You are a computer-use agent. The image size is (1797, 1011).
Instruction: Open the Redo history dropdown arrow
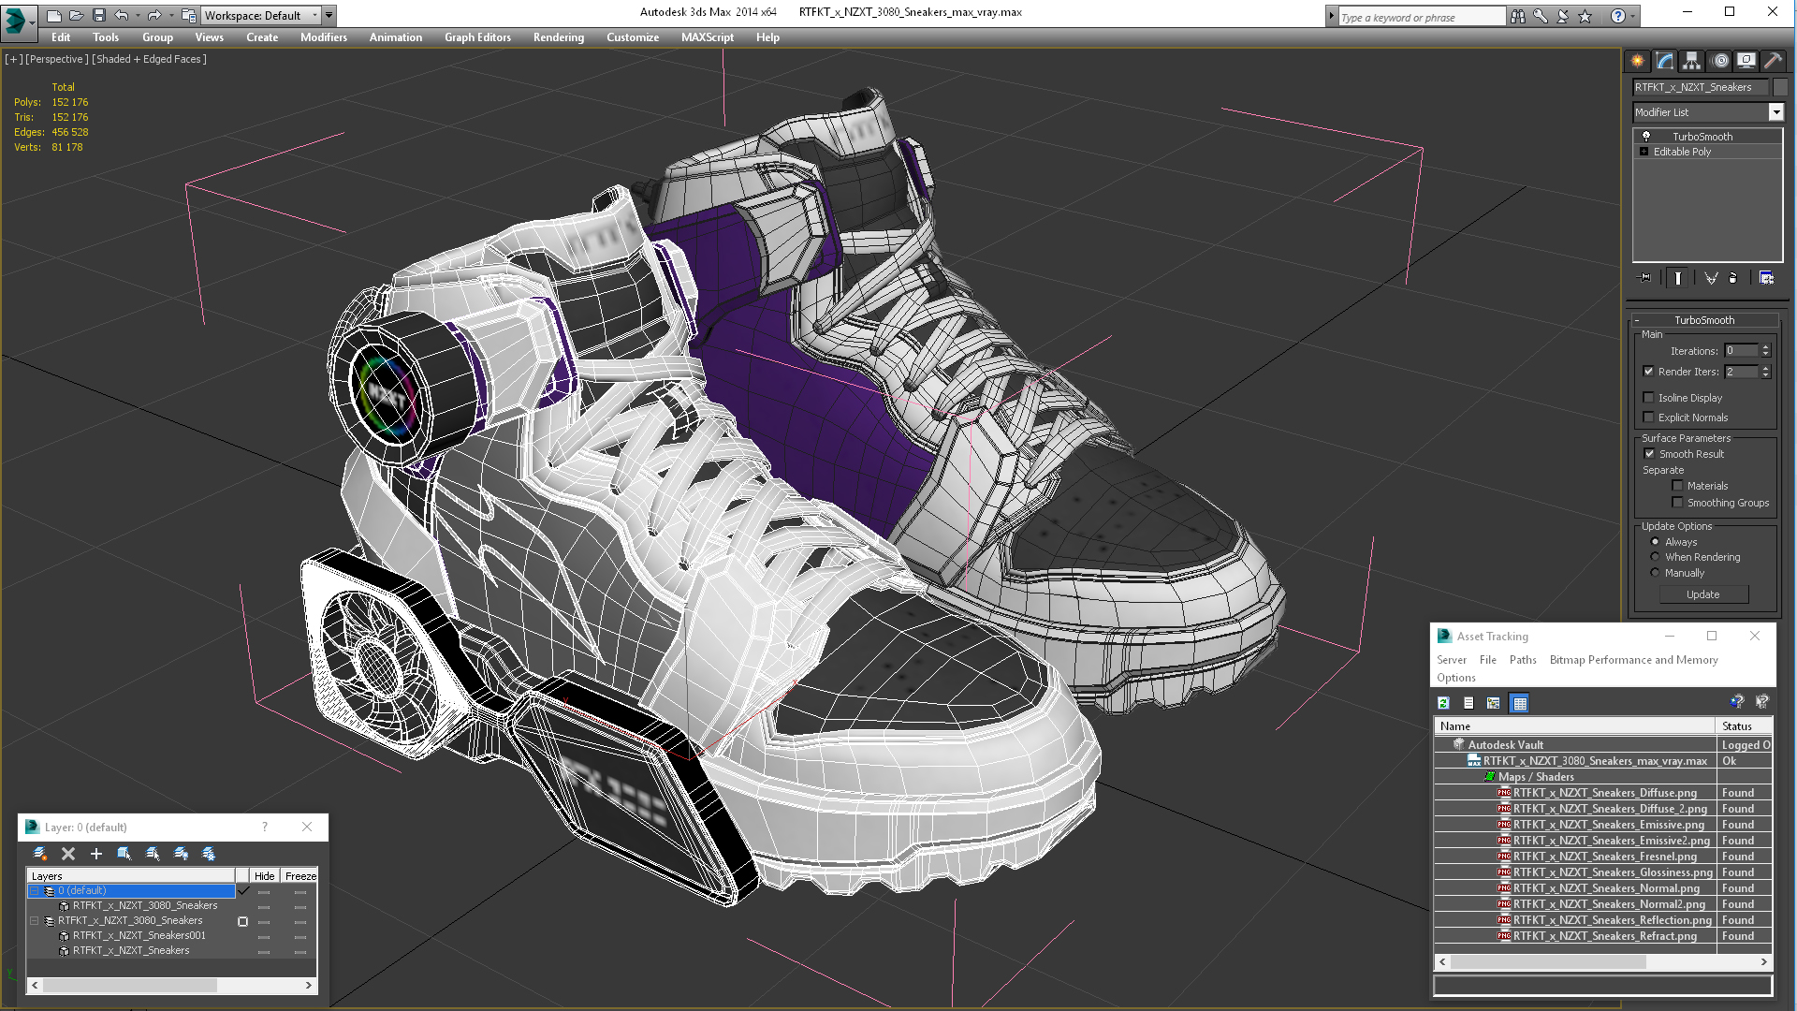coord(171,15)
